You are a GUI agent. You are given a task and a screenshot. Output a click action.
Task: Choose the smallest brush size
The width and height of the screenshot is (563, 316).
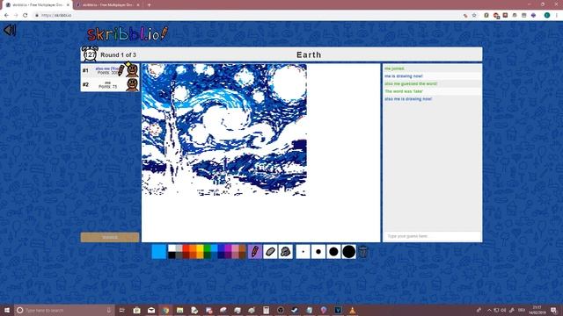303,252
